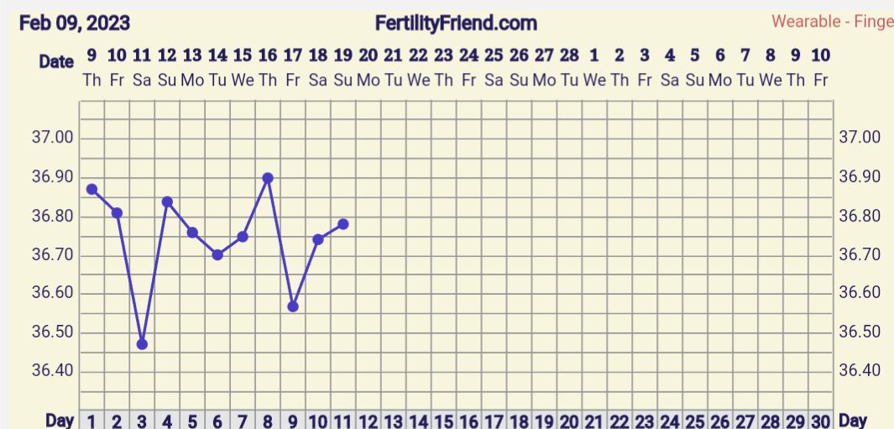This screenshot has height=429, width=894.
Task: Click date 20 Monday in the date row
Action: (368, 66)
